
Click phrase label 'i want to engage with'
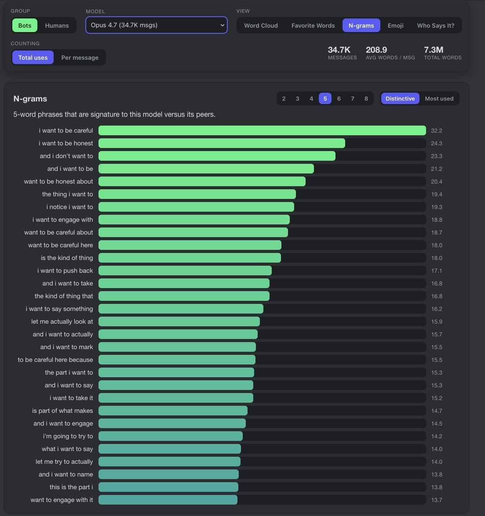(x=62, y=220)
